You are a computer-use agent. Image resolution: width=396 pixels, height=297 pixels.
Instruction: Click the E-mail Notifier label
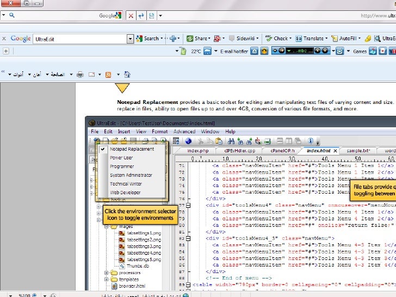point(234,51)
